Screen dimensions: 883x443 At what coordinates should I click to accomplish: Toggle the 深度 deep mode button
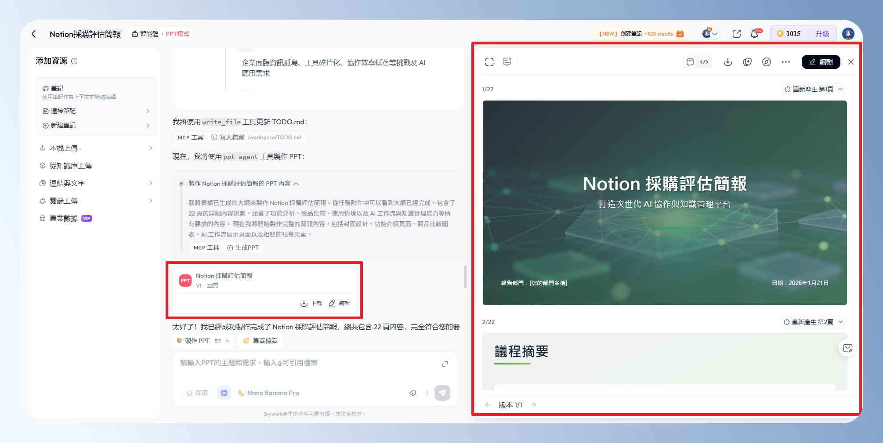197,393
